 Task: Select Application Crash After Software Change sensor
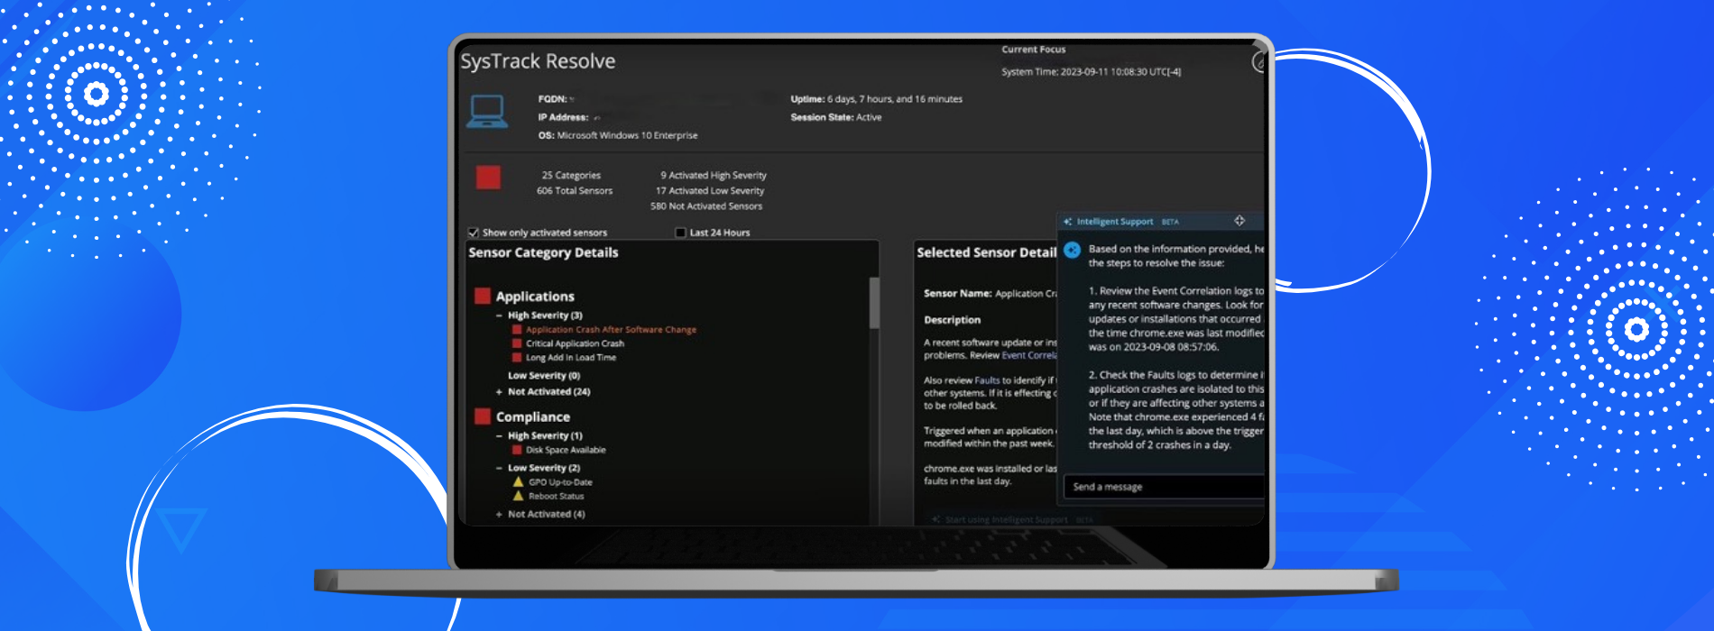tap(612, 330)
